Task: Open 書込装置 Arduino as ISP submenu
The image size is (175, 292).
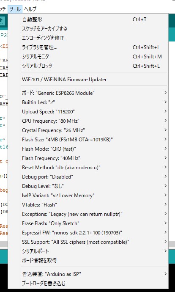Action: (88, 274)
